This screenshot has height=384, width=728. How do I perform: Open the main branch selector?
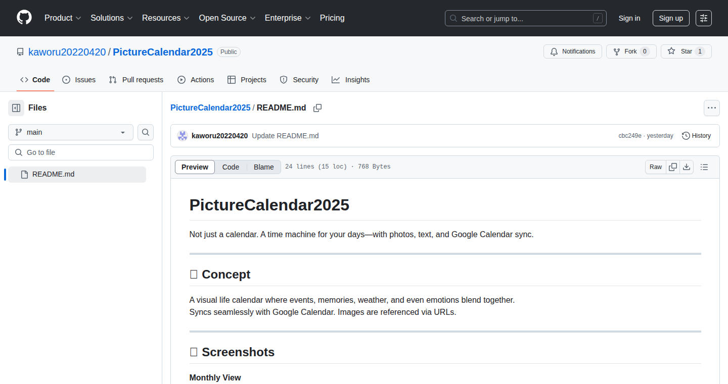[71, 132]
